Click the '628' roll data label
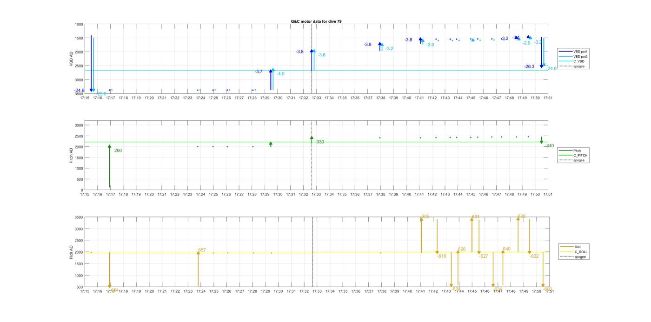 tap(522, 217)
